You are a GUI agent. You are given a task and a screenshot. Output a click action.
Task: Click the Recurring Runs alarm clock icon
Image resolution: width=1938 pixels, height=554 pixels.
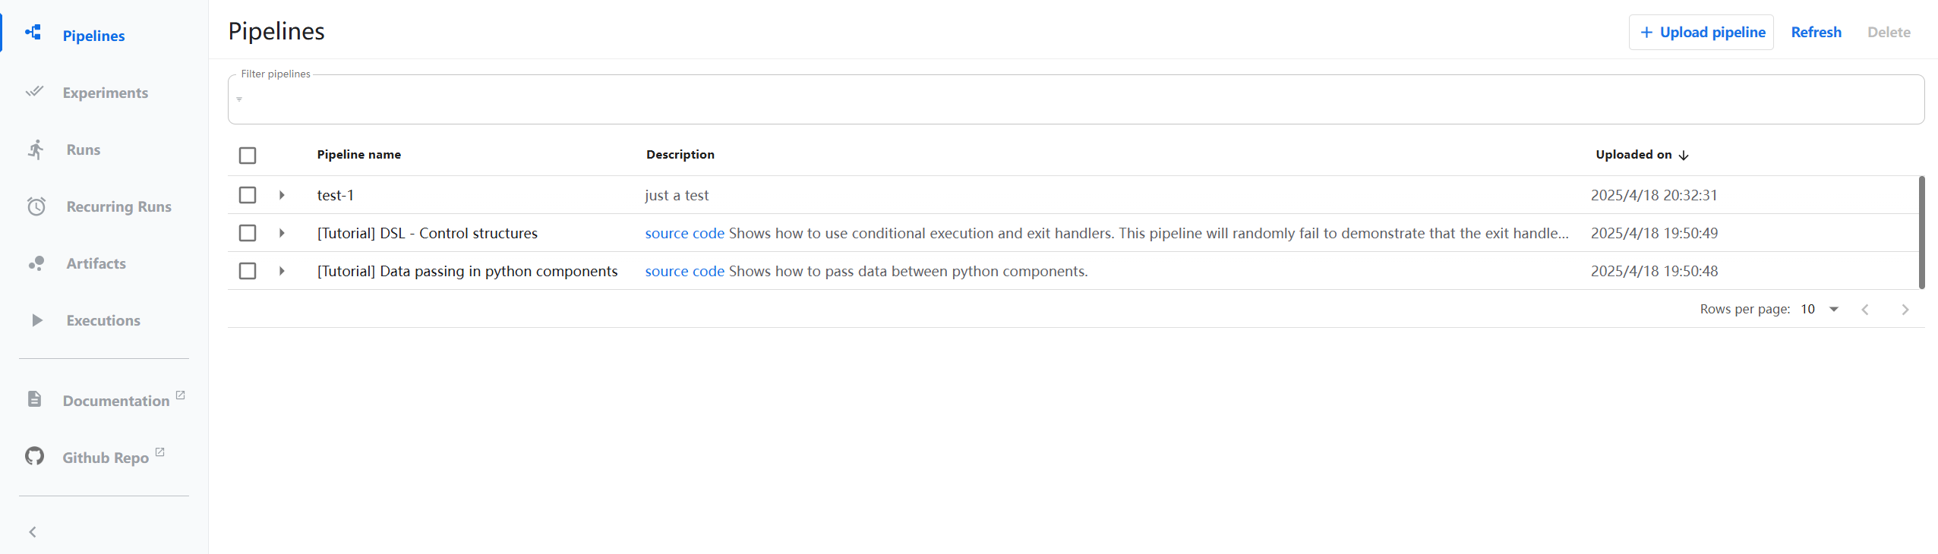pyautogui.click(x=36, y=206)
